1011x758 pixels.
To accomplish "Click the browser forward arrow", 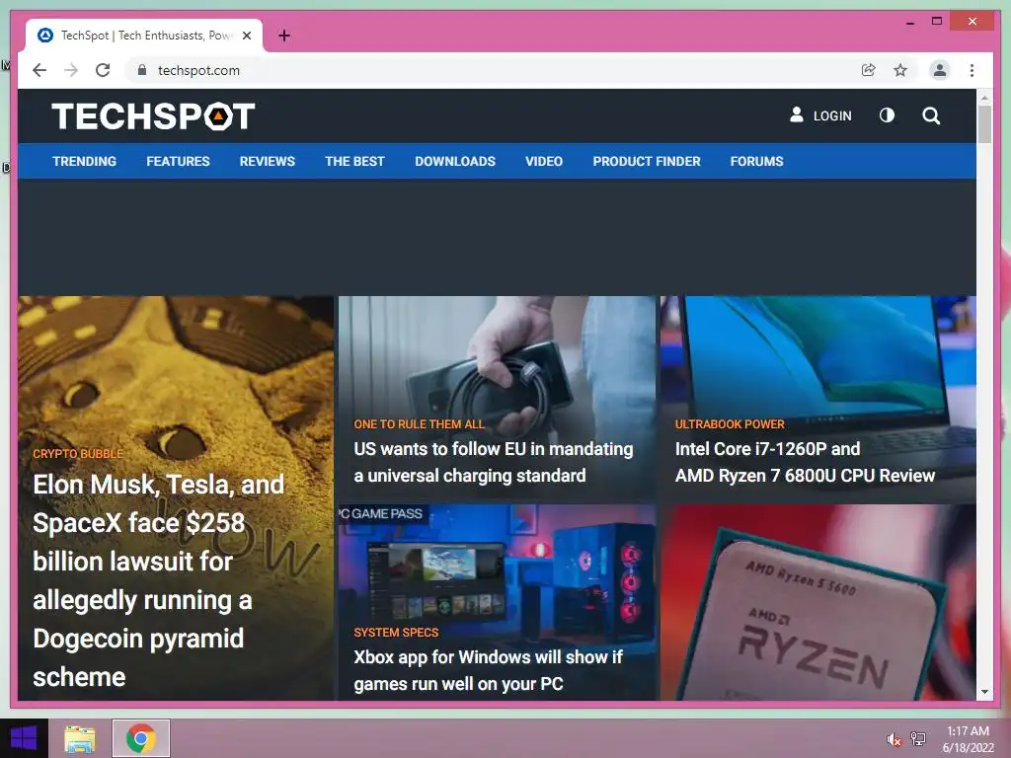I will click(x=71, y=70).
